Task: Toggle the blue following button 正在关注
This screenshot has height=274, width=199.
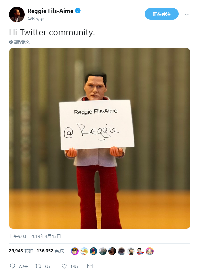Action: point(162,14)
